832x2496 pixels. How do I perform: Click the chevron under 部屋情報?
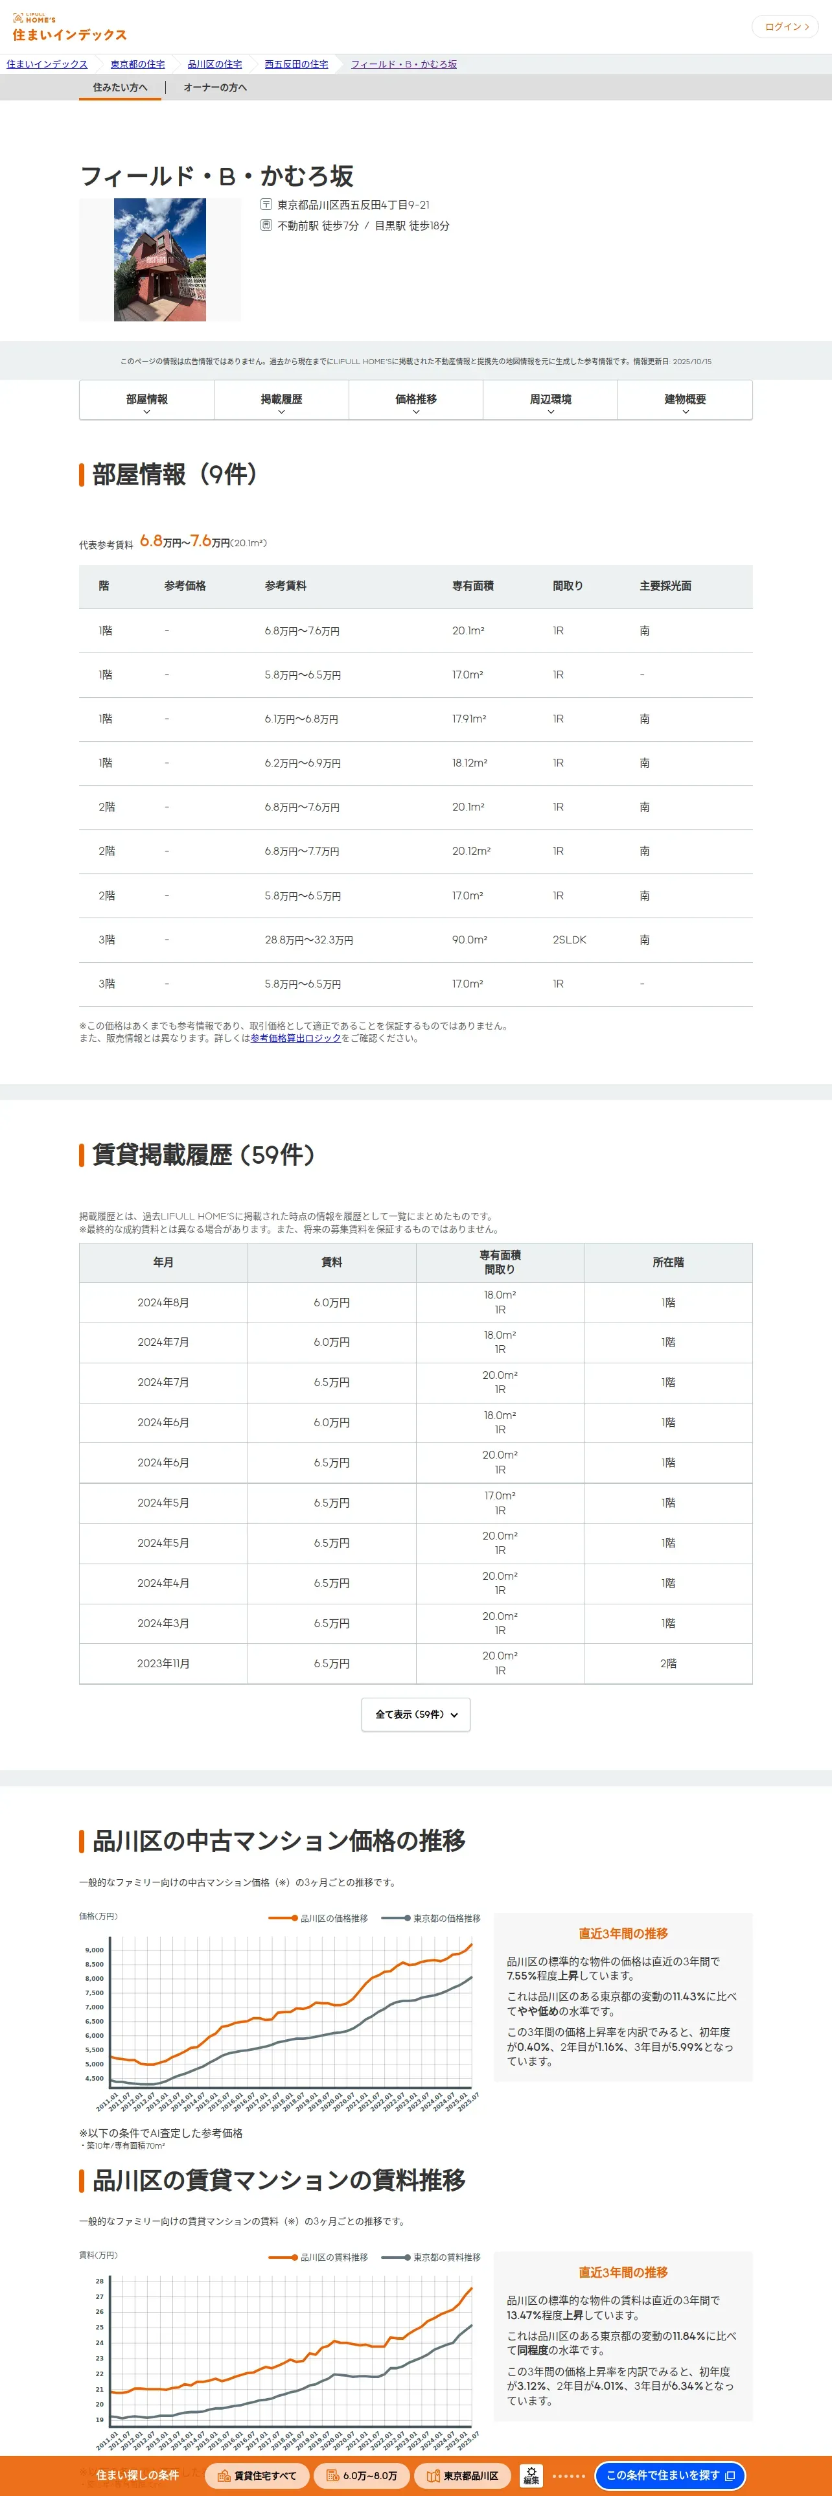click(146, 412)
